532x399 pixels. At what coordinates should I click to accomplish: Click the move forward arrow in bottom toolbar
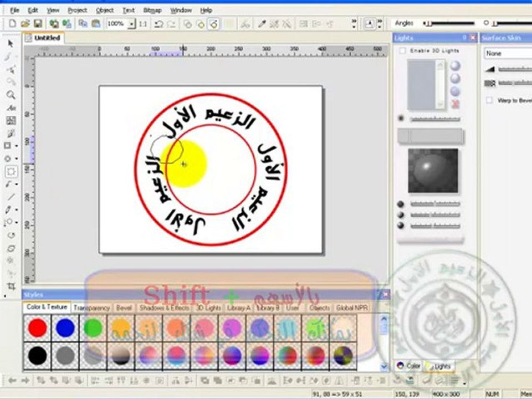tap(25, 380)
